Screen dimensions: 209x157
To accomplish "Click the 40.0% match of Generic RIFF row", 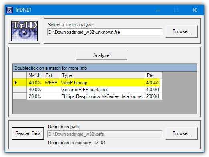I will (x=35, y=90).
